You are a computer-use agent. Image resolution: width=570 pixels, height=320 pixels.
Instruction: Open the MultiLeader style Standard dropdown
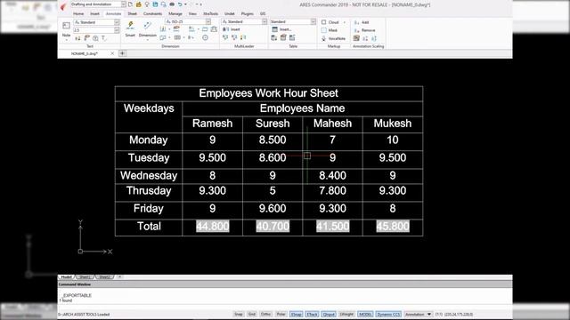point(265,21)
